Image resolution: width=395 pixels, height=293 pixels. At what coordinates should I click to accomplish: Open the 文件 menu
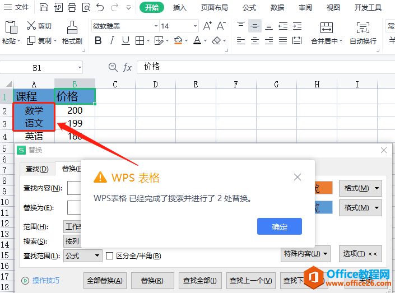pos(16,7)
